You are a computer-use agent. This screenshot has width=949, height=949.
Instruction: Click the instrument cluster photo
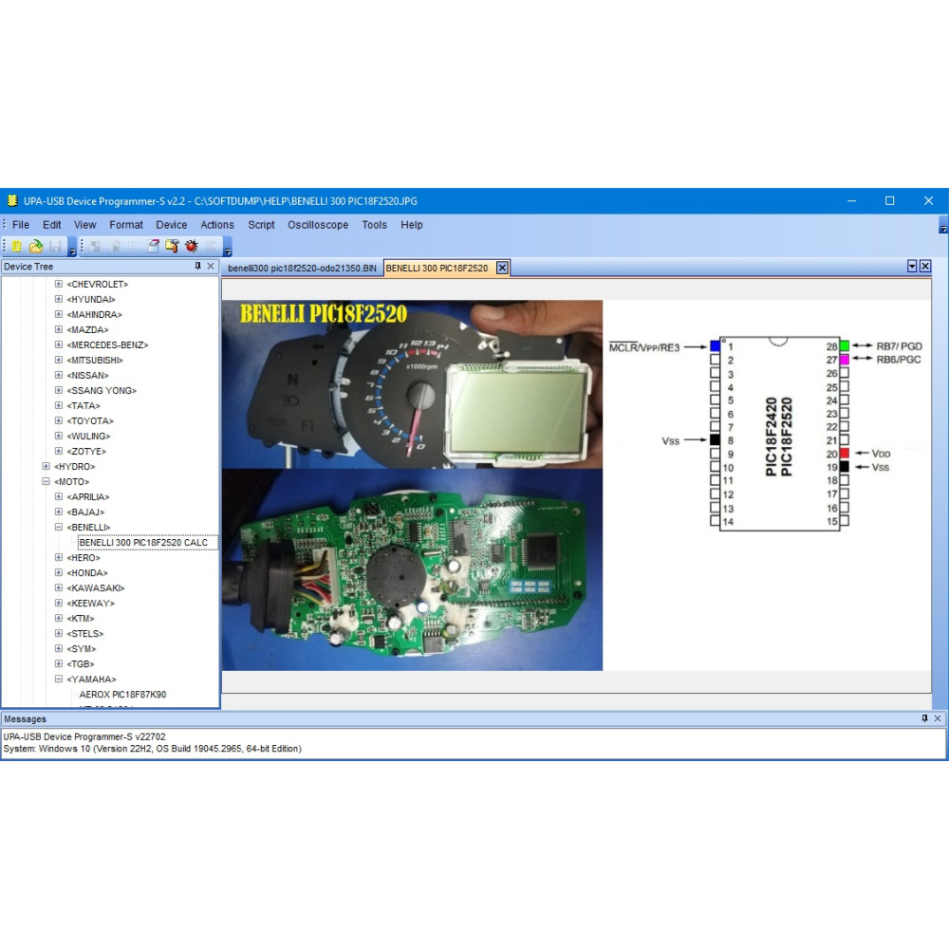point(412,384)
